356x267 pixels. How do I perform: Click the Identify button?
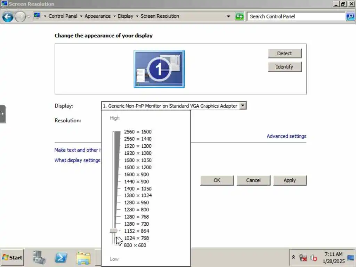pos(285,67)
